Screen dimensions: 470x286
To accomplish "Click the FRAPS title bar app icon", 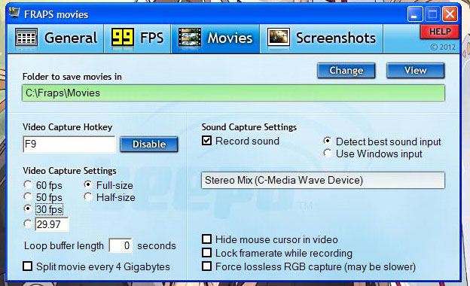I will (14, 13).
